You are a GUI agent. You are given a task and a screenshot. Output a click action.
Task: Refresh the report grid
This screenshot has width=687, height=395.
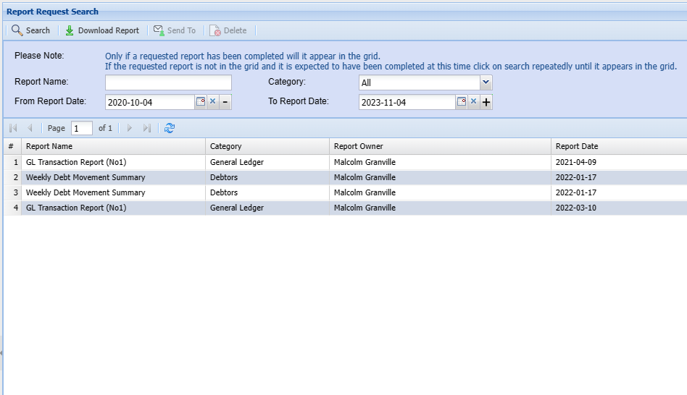(170, 128)
